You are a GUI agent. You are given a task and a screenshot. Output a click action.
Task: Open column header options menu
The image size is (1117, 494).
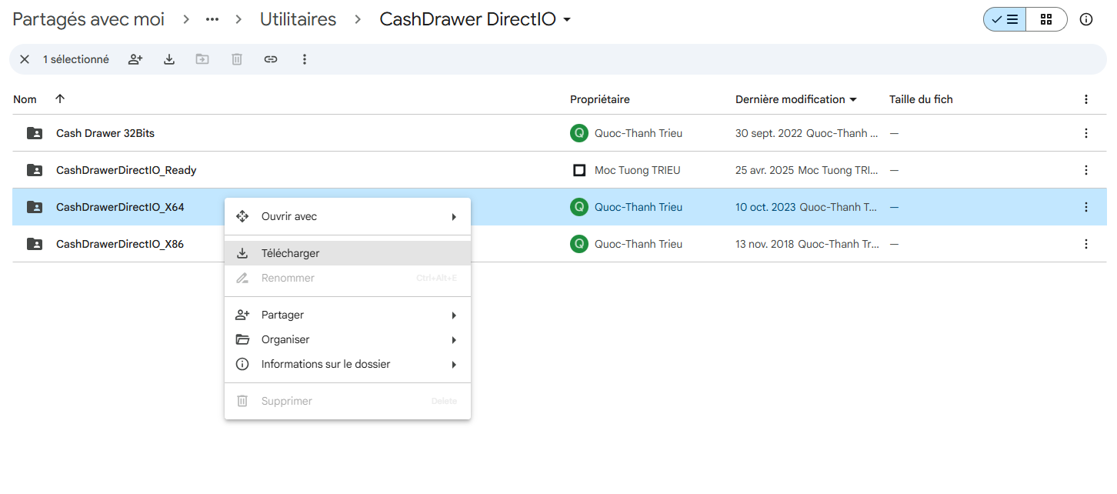click(x=1086, y=99)
